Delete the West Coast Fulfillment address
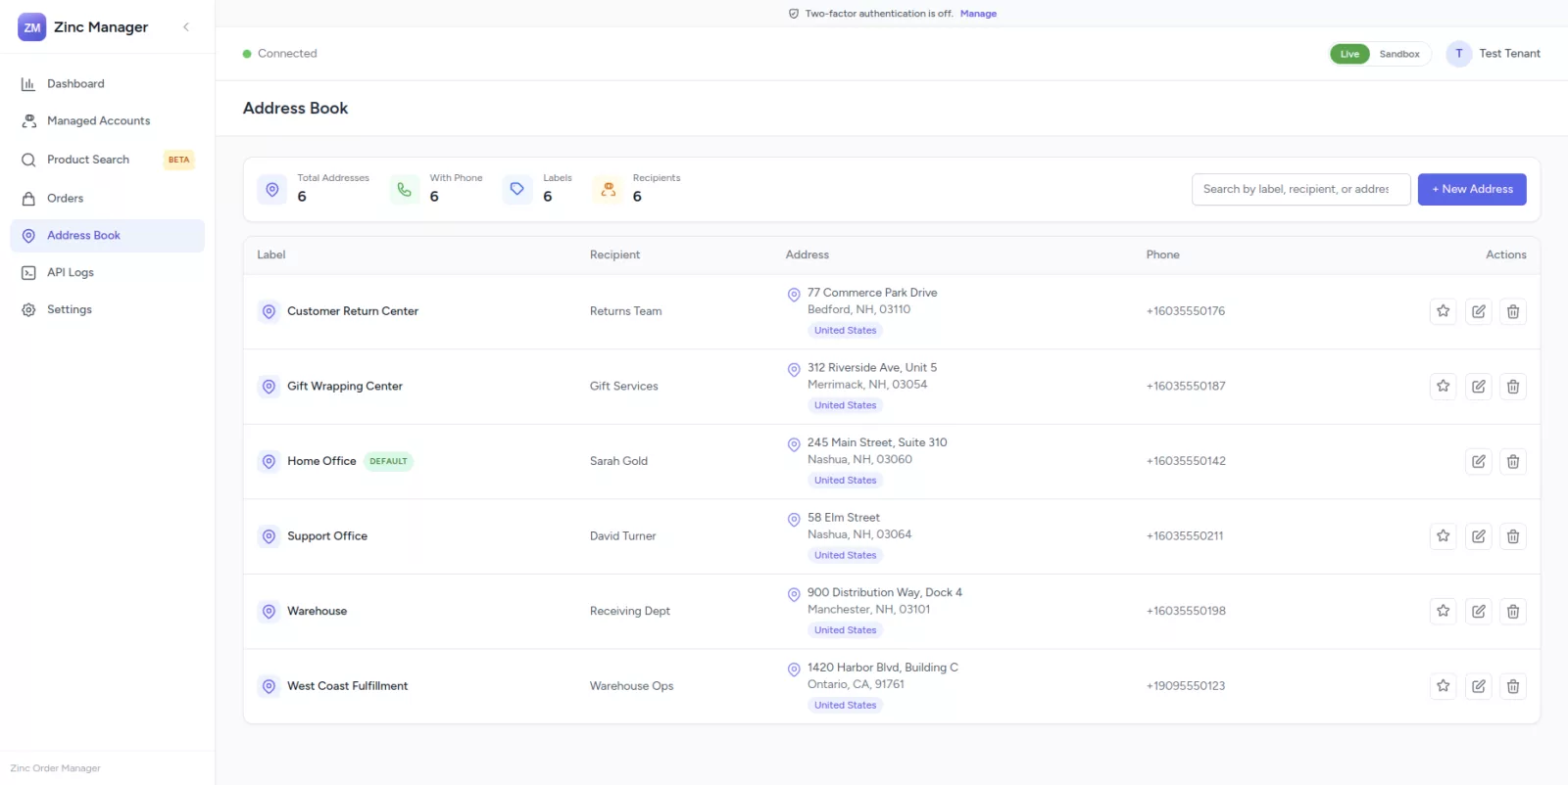The width and height of the screenshot is (1568, 785). (1513, 686)
